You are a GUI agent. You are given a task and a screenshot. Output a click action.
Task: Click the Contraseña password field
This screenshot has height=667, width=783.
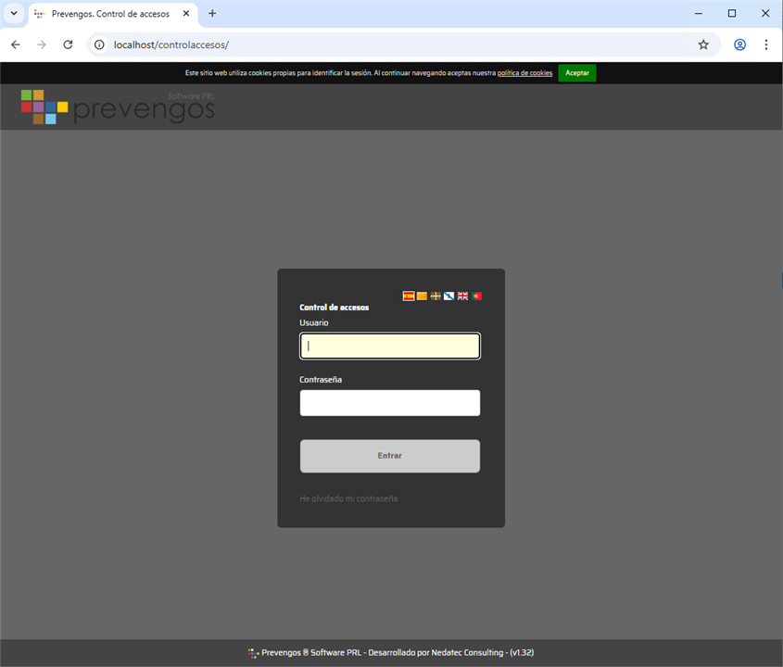pyautogui.click(x=389, y=403)
